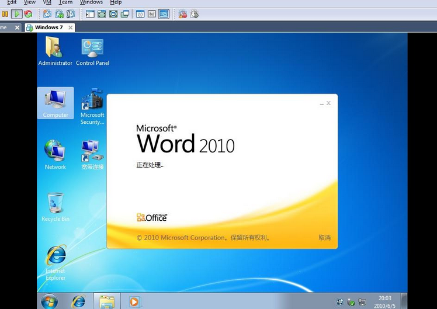Toggle the sidebar panel toolbar icon
The height and width of the screenshot is (309, 437).
90,14
